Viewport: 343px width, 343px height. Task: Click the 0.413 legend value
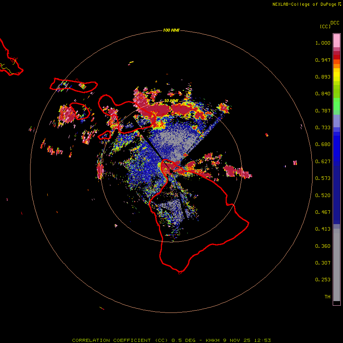point(323,229)
